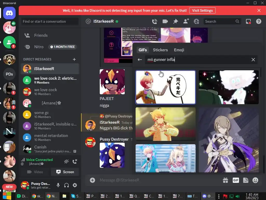The width and height of the screenshot is (266, 200).
Task: Switch to the Emoji tab
Action: tap(179, 50)
